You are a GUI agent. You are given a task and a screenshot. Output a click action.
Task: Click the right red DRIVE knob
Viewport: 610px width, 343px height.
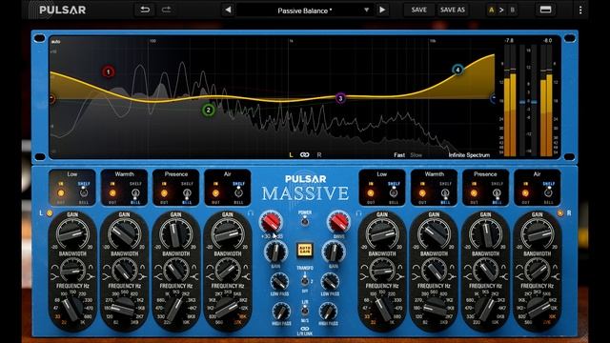click(339, 222)
